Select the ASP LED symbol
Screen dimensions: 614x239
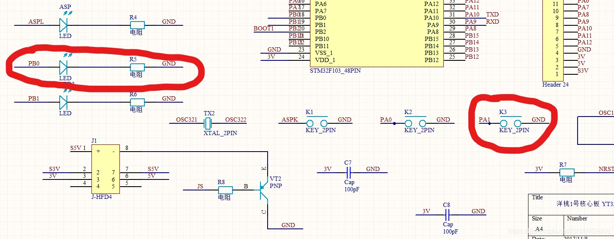coord(64,25)
